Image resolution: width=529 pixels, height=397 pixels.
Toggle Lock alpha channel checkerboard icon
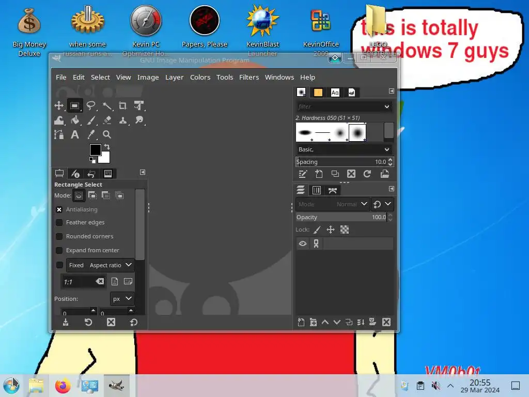point(345,230)
